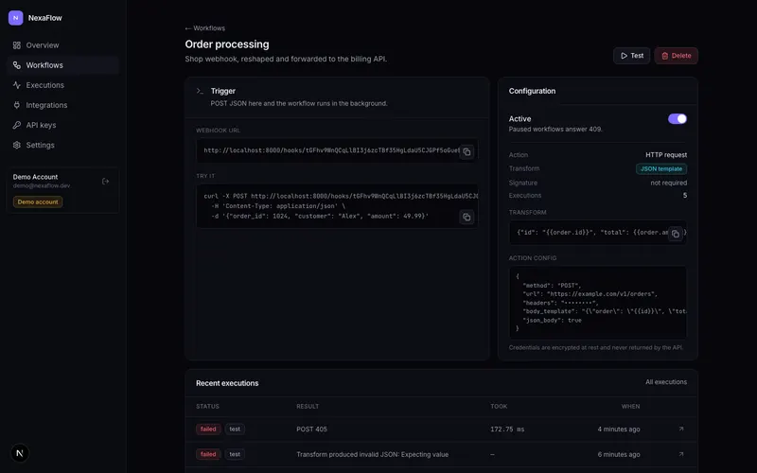Run the workflow with Test button
This screenshot has width=757, height=473.
coord(631,56)
